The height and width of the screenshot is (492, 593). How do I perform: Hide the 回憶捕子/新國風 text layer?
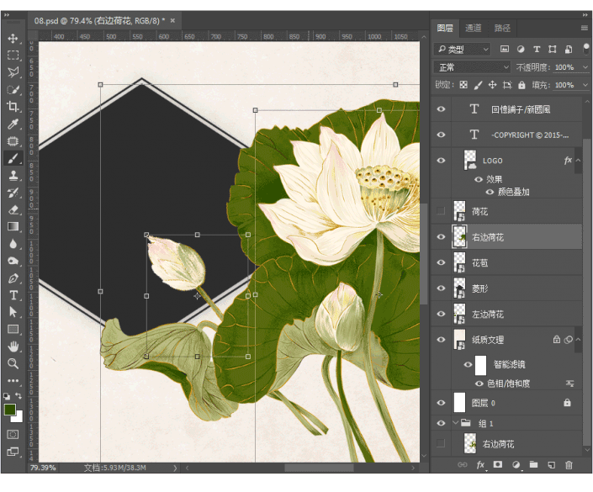point(441,109)
